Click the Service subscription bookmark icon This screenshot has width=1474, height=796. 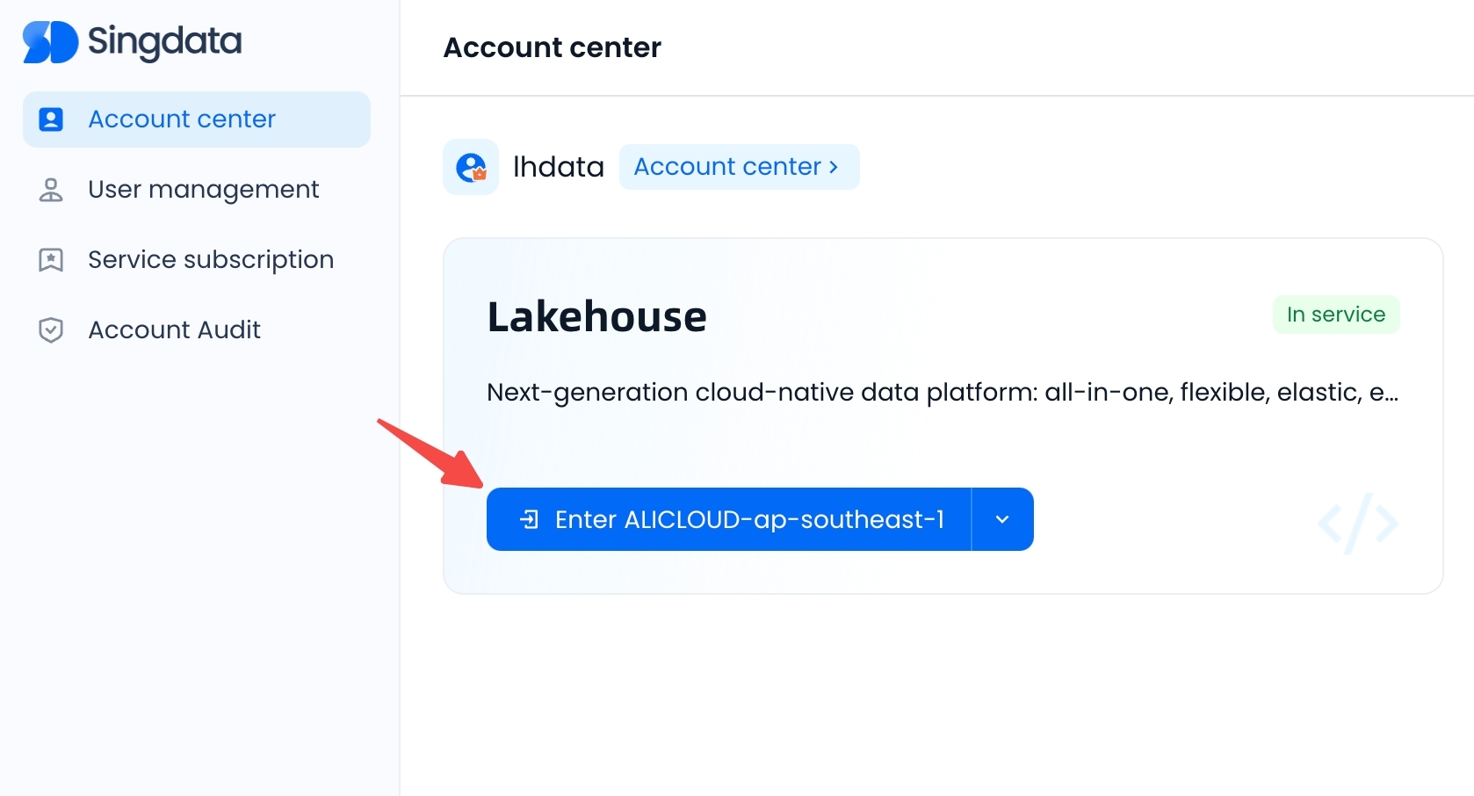(51, 260)
